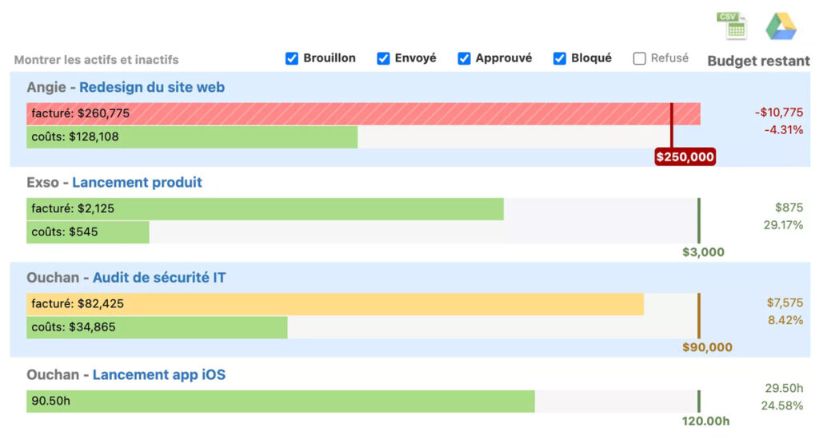Click the Budget restant column header
The image size is (819, 439).
(758, 61)
